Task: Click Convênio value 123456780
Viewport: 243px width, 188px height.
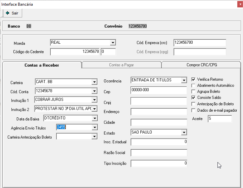Action: click(x=138, y=26)
